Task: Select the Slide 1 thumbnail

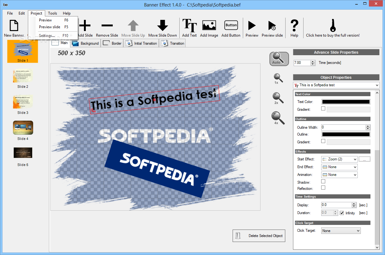Action: (23, 51)
